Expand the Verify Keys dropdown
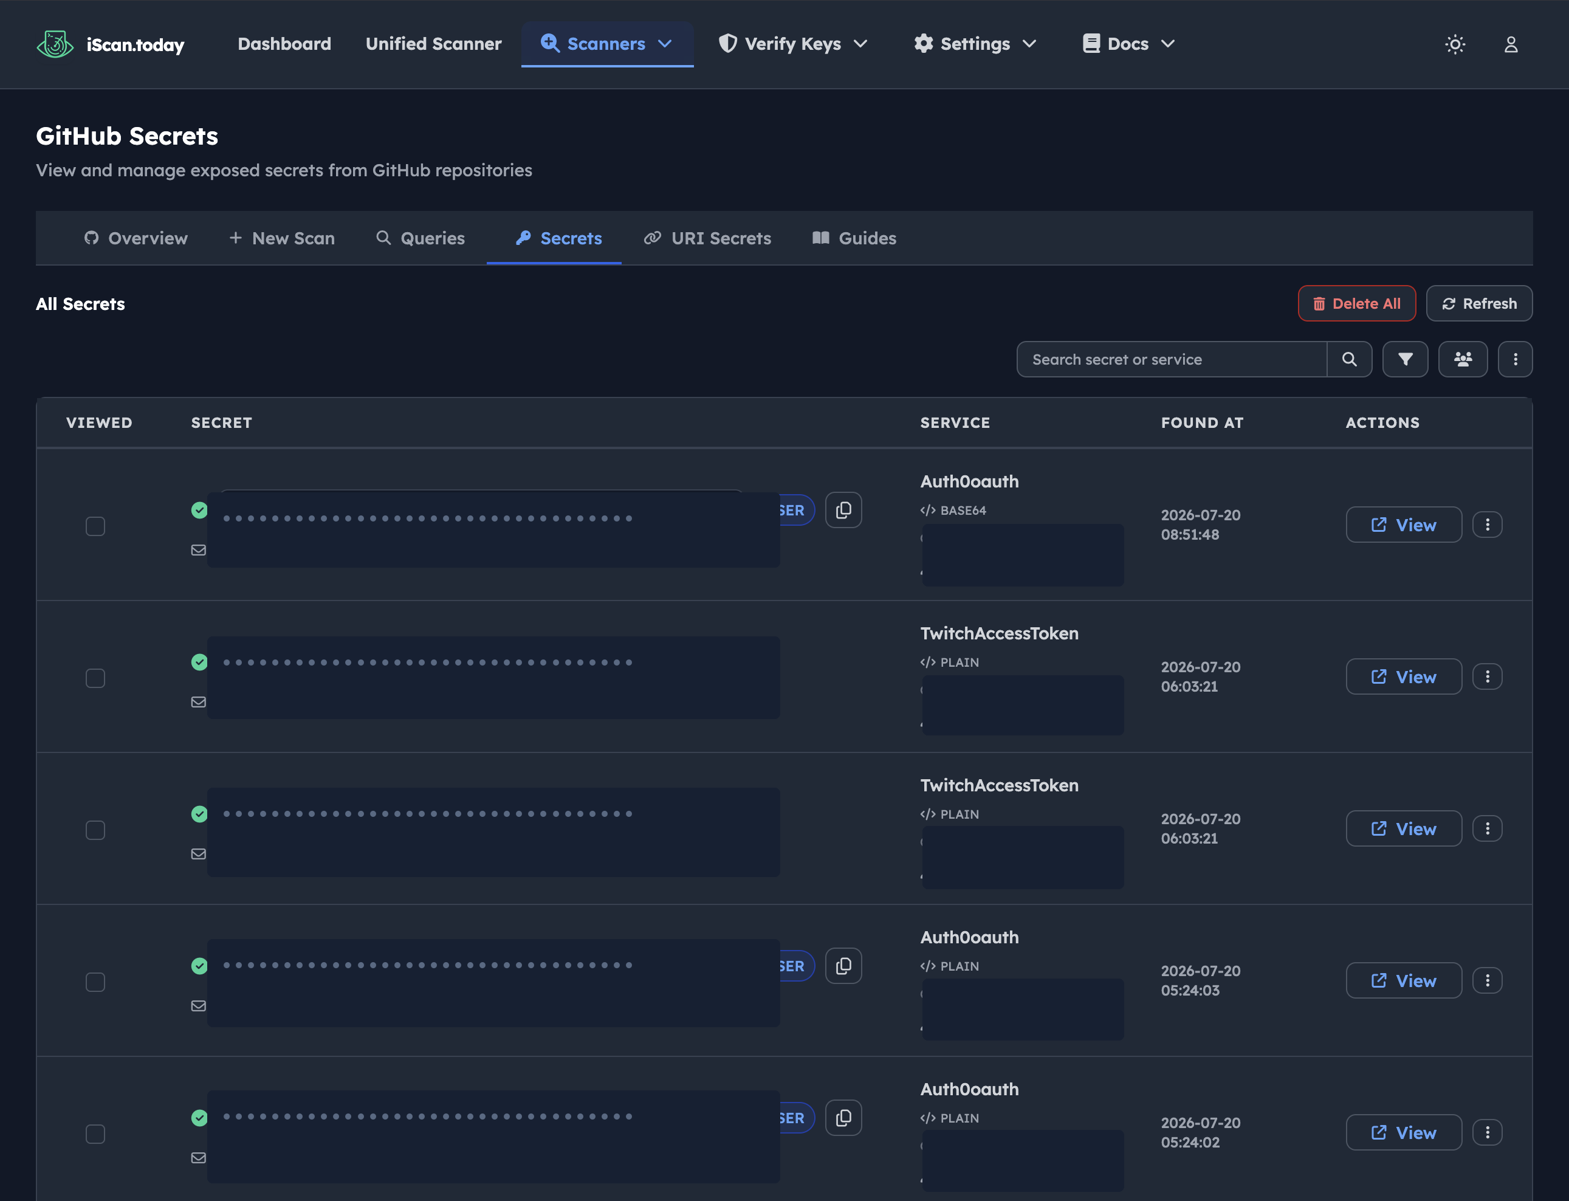 [x=793, y=44]
